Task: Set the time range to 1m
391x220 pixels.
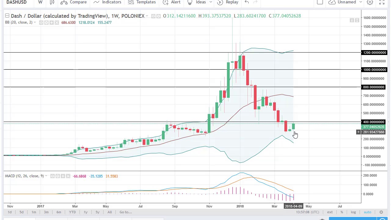Action: [34, 212]
